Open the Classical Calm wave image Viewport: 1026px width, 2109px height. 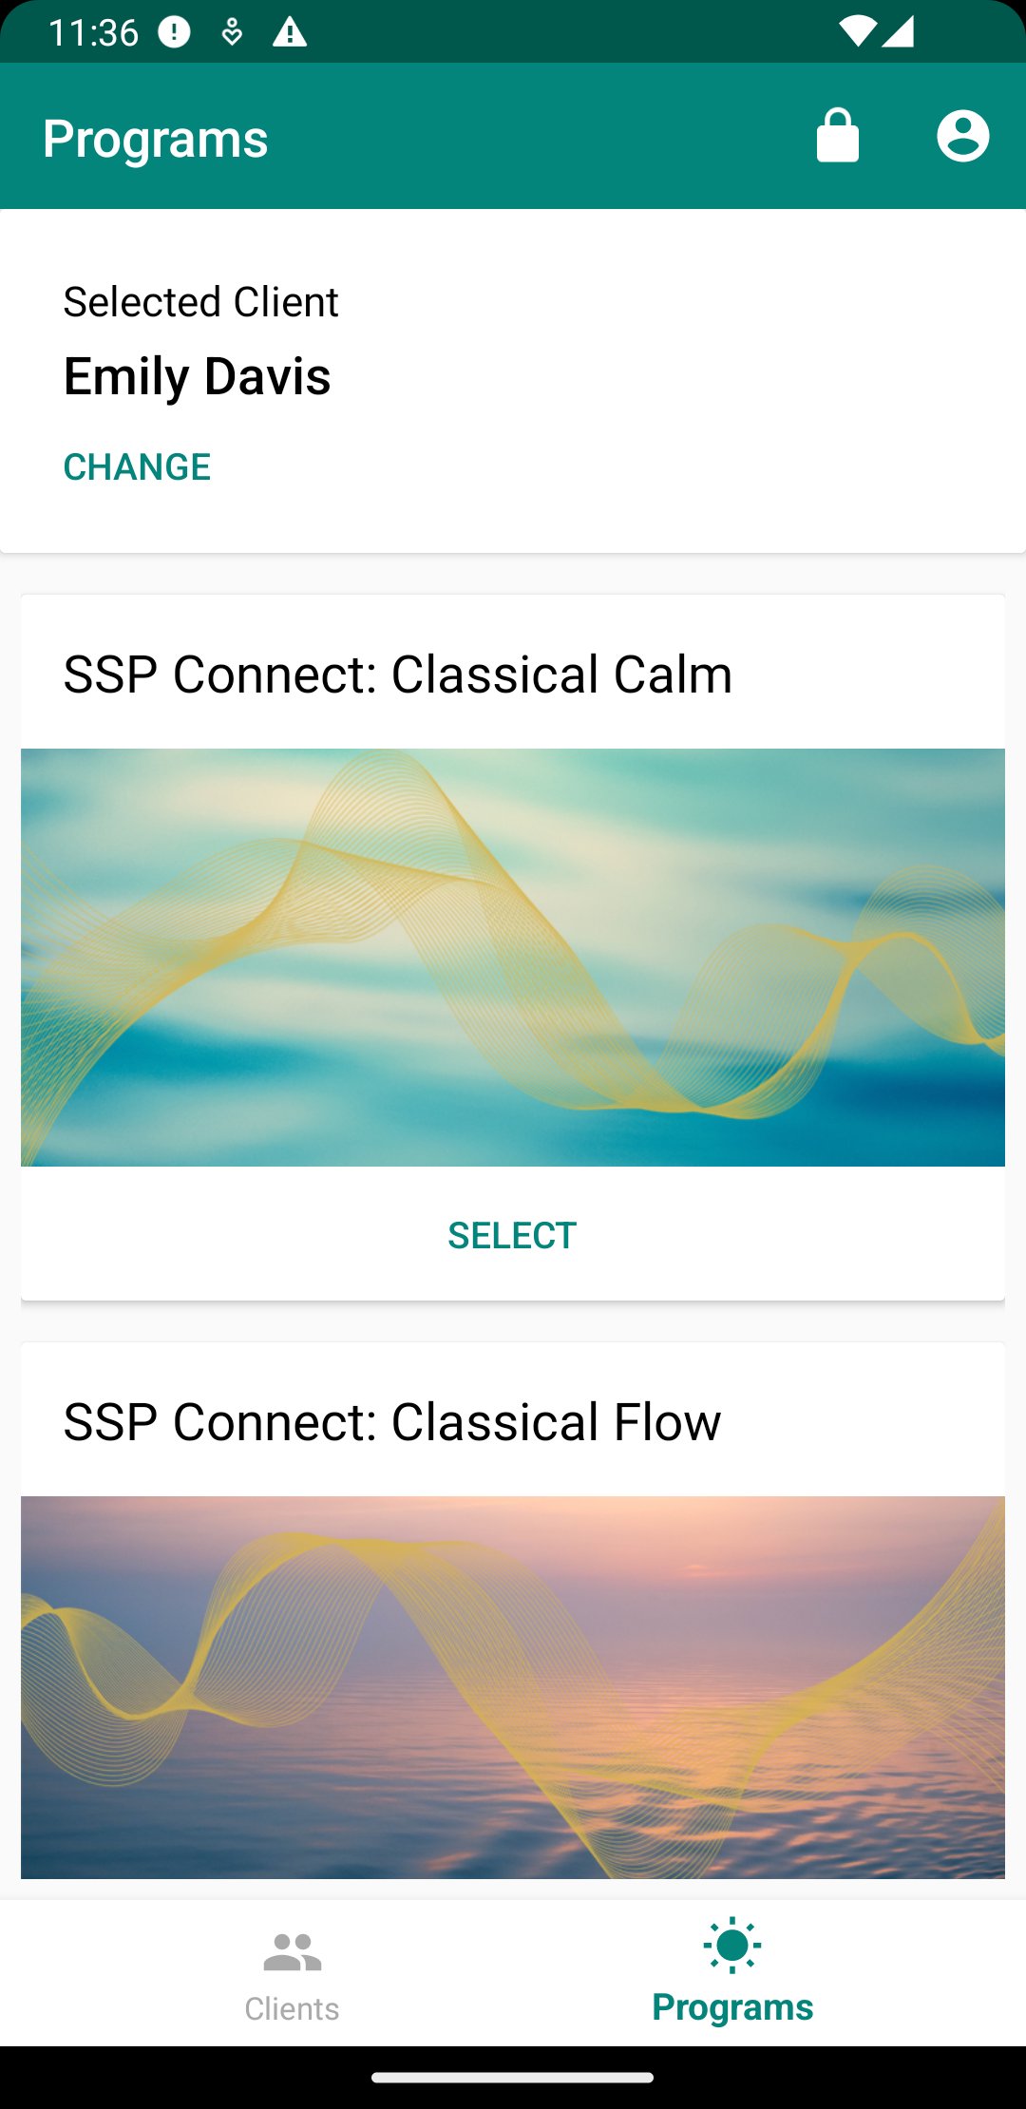coord(513,957)
